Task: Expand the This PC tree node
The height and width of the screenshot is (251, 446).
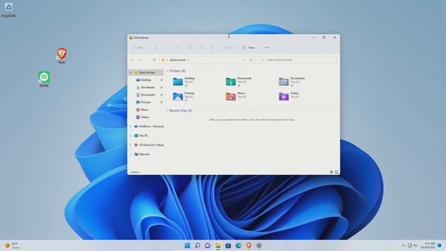Action: [x=131, y=136]
